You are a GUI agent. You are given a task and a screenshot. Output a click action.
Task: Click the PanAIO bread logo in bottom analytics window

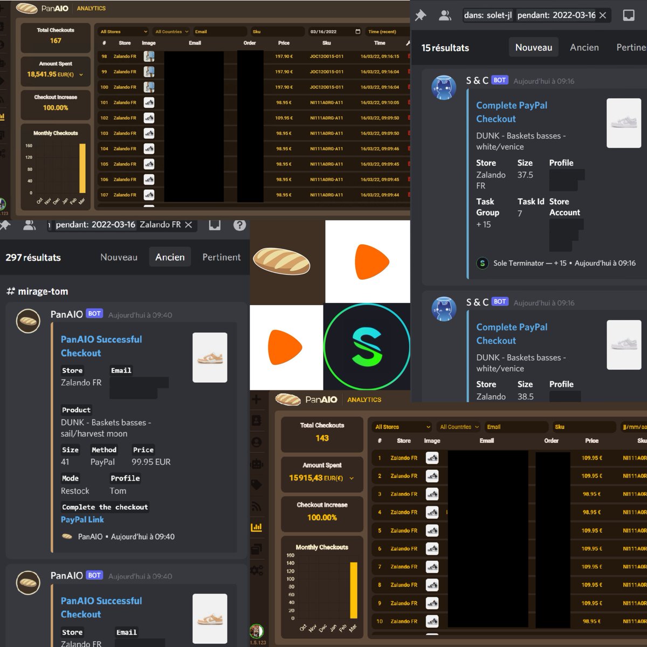[288, 400]
